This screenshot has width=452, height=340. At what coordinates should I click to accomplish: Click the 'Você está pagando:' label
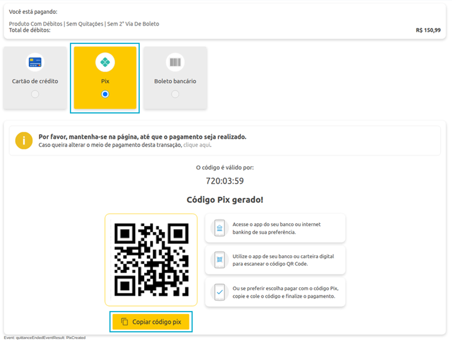33,12
